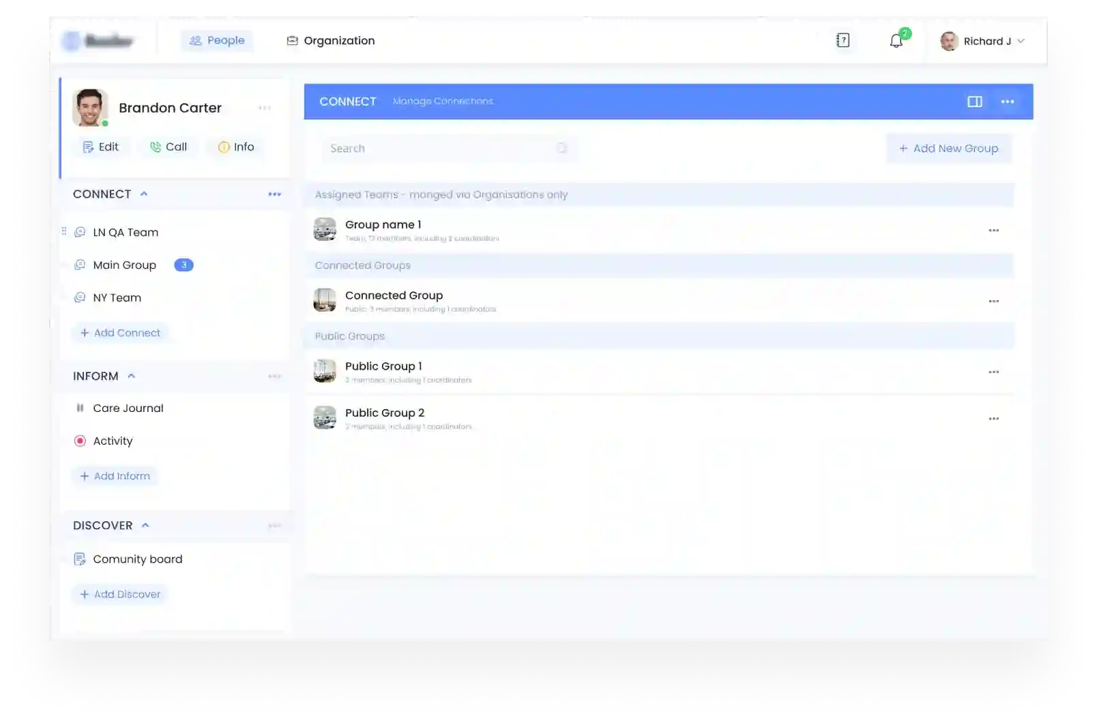Click Group name 1 thumbnail

pyautogui.click(x=325, y=230)
